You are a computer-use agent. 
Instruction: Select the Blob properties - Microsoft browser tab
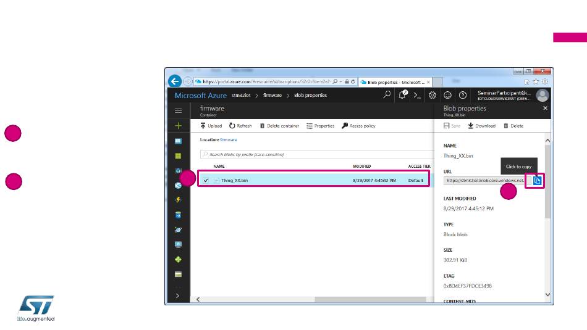[395, 82]
